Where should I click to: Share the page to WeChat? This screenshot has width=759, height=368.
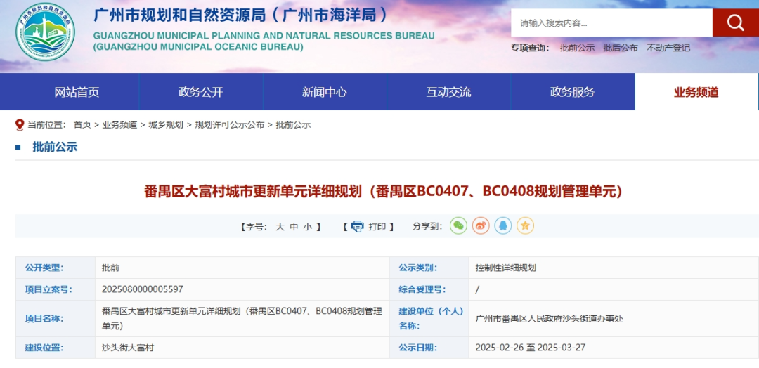pyautogui.click(x=458, y=225)
